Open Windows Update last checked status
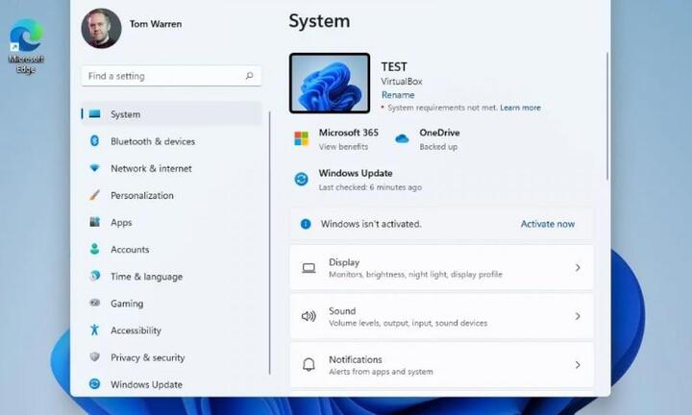The width and height of the screenshot is (692, 415). (370, 180)
